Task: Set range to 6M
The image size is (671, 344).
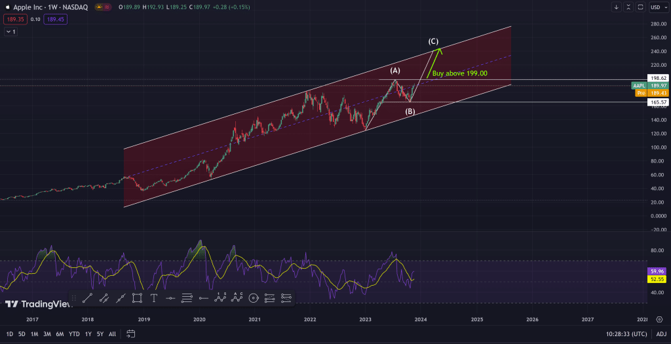Action: (60, 334)
